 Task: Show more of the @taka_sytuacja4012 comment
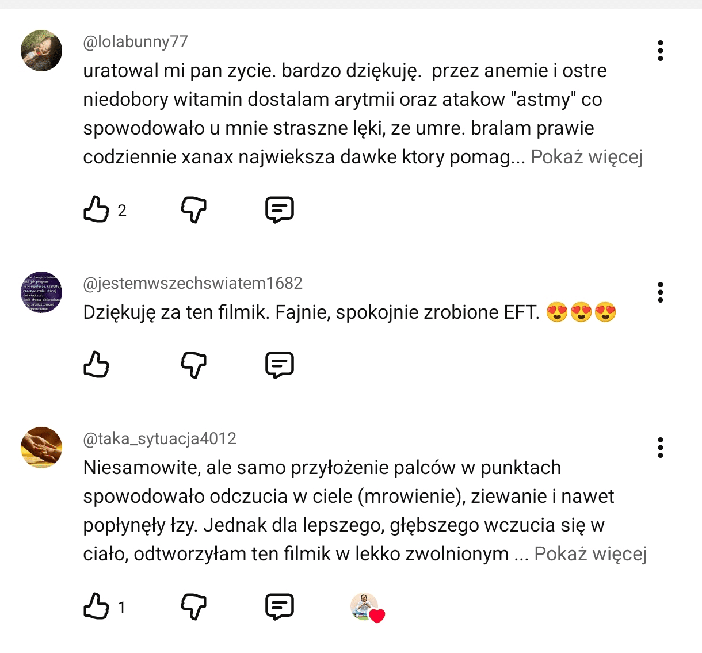point(590,554)
